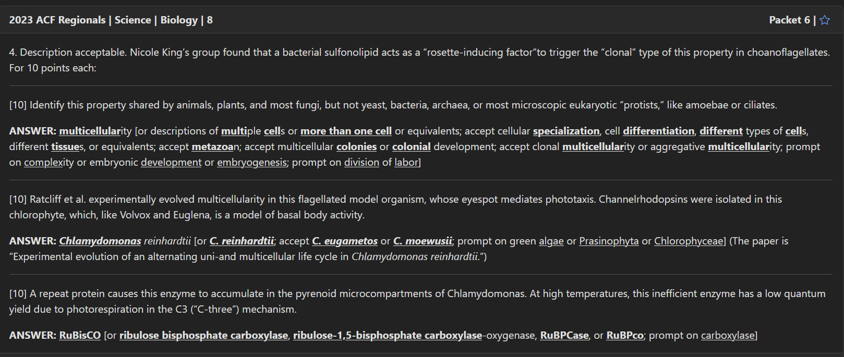Click the underlined "ribulose-1,5-bisphosphate carboxylase" answer
This screenshot has width=844, height=357.
[x=387, y=336]
